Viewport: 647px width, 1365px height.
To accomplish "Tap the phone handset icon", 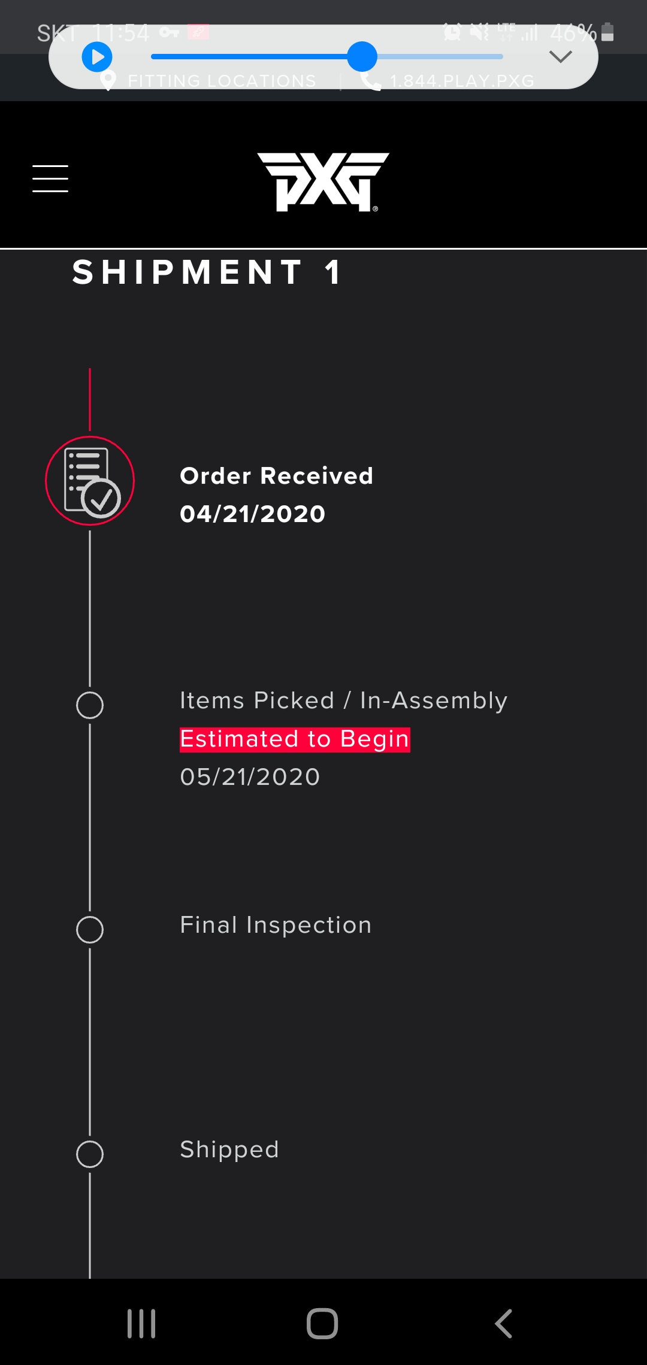I will [x=371, y=81].
